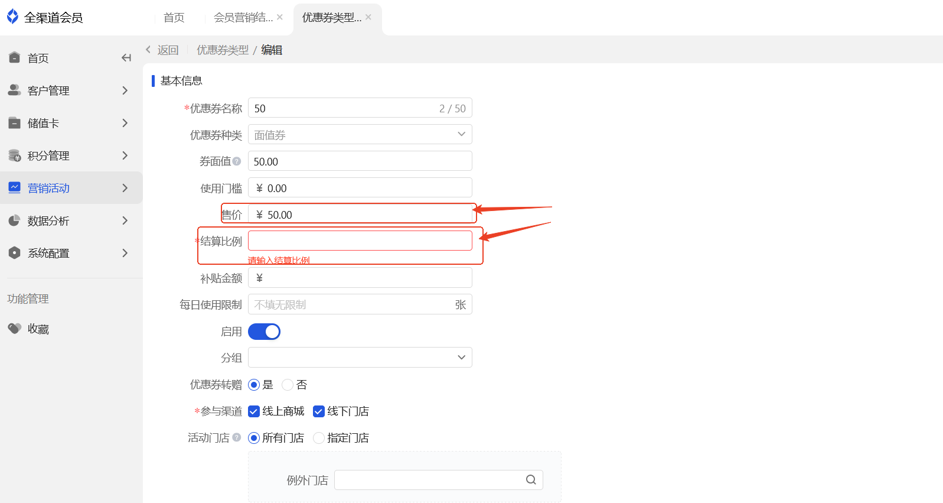Click the 客户管理 sidebar icon
This screenshot has height=503, width=943.
pos(15,90)
